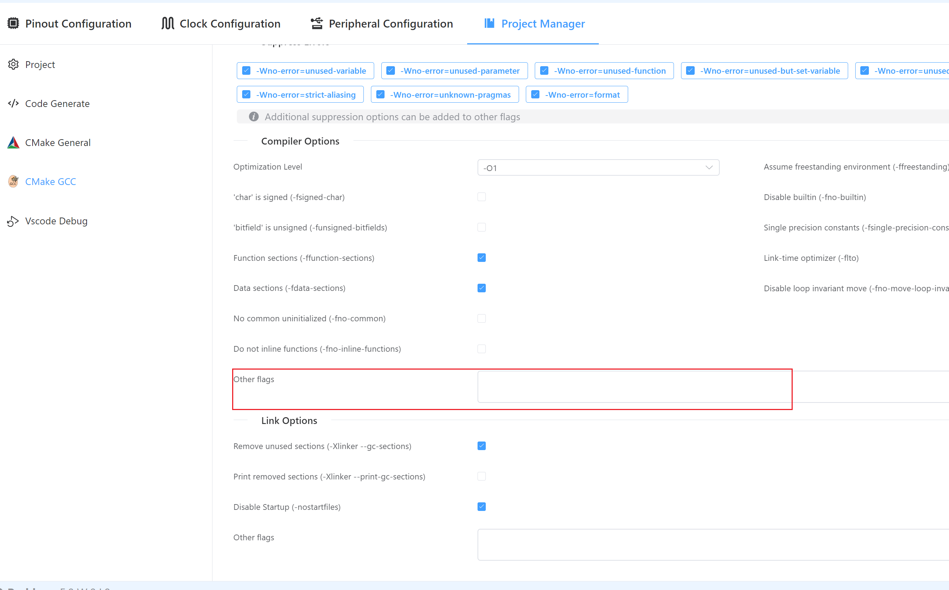This screenshot has height=590, width=949.
Task: Click 'Additional suppression options' hint text
Action: (x=392, y=117)
